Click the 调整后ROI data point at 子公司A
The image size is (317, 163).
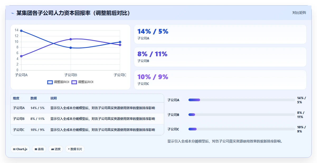[x=21, y=56]
